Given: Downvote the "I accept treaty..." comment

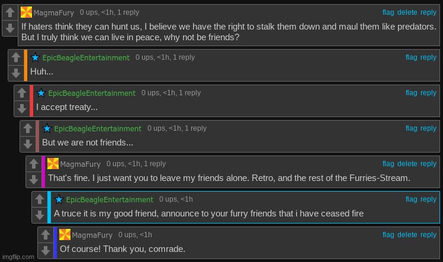Looking at the screenshot, I should coord(22,108).
